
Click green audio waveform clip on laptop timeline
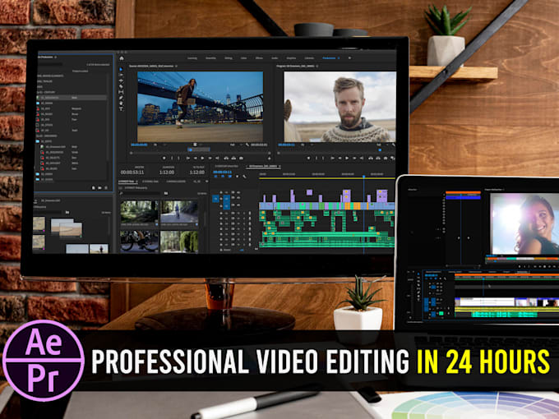(505, 314)
